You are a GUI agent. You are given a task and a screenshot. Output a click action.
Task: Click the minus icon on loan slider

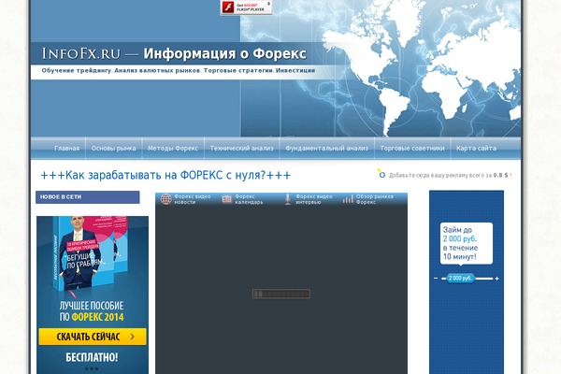[x=436, y=278]
